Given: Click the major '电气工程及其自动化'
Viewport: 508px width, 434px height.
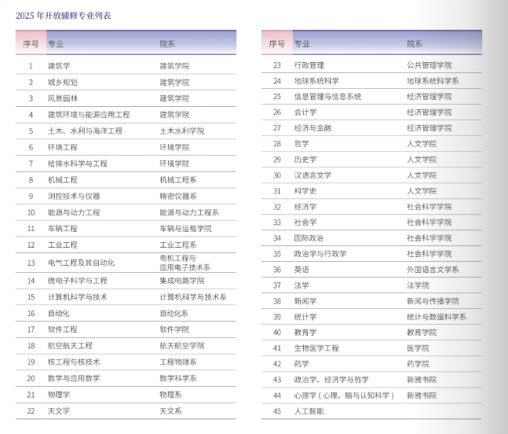Looking at the screenshot, I should tap(82, 263).
